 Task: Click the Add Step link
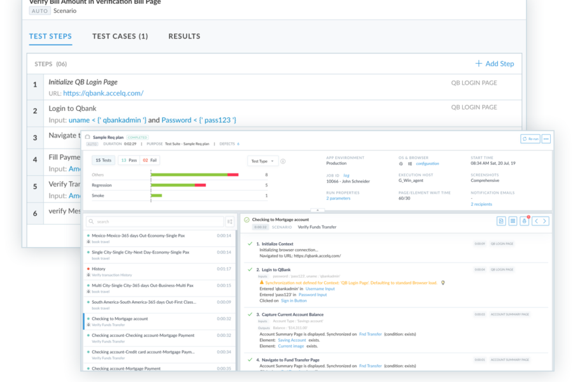coord(495,64)
